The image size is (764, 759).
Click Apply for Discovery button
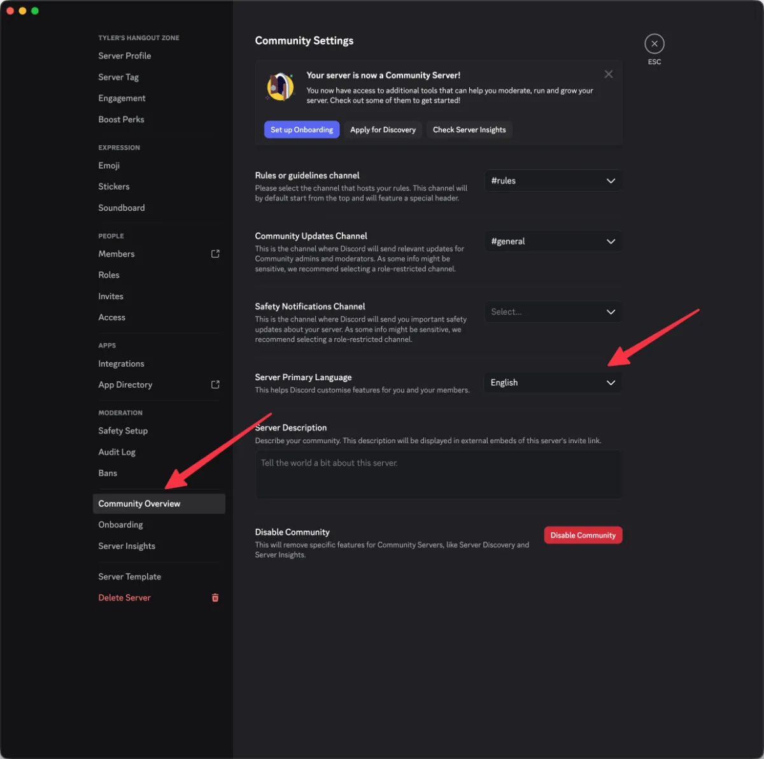[383, 130]
